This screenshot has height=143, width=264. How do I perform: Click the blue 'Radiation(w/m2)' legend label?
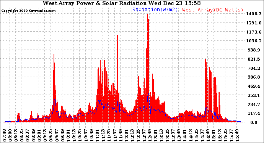point(155,10)
